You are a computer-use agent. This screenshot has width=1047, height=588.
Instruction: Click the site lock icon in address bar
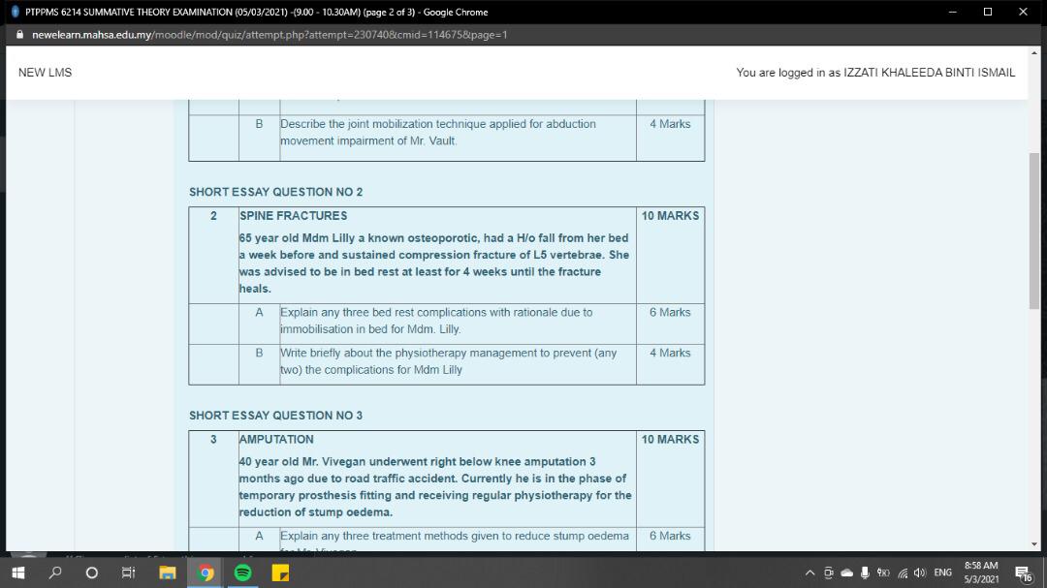pos(19,35)
